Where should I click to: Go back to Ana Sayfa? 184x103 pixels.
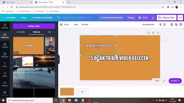[9, 18]
